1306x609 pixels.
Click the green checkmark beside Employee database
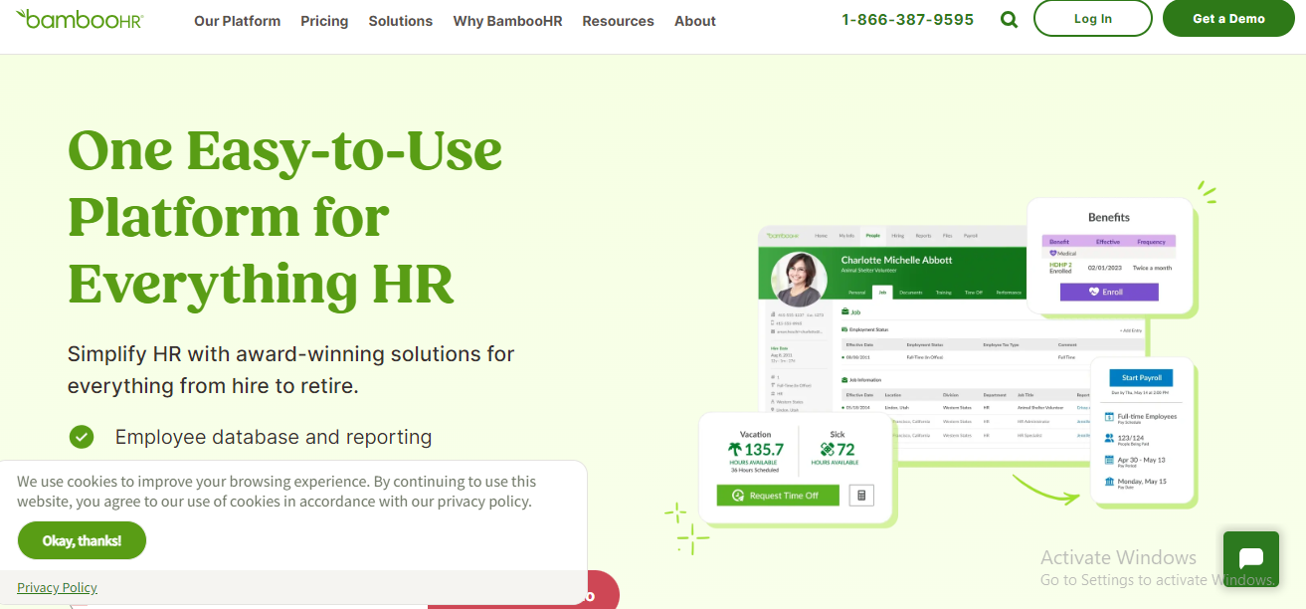coord(82,437)
